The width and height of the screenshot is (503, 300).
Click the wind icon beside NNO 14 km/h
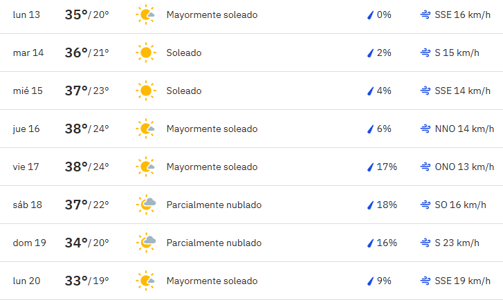(426, 129)
